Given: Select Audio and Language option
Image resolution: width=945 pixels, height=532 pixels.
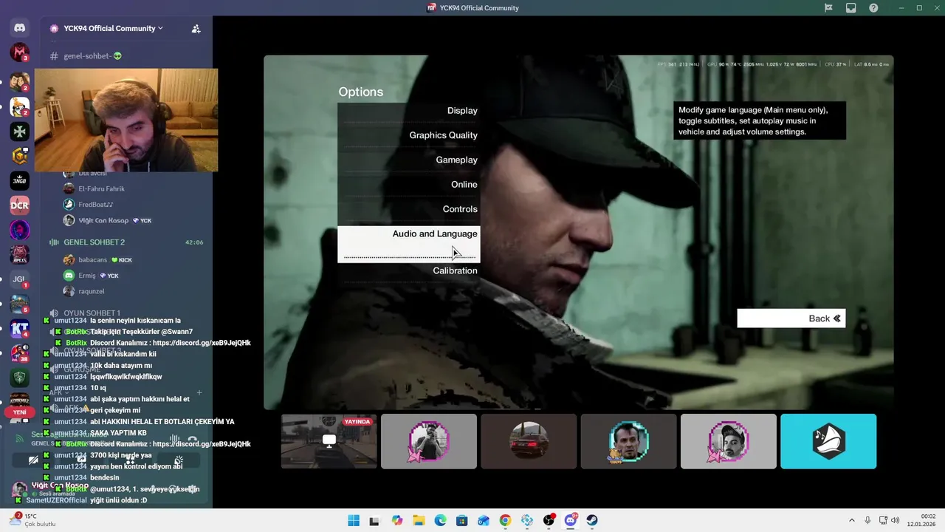Looking at the screenshot, I should tap(409, 244).
